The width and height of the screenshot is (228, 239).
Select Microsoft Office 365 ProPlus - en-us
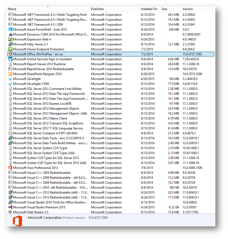point(38,54)
